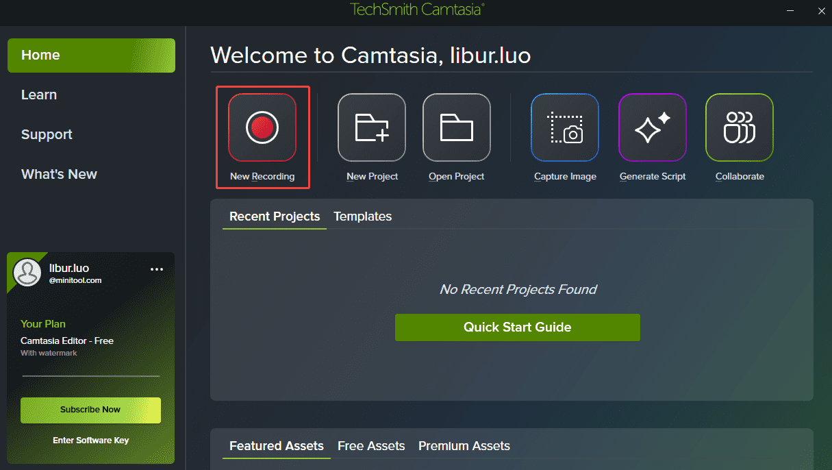The image size is (832, 470).
Task: Click Subscribe Now
Action: [x=90, y=410]
